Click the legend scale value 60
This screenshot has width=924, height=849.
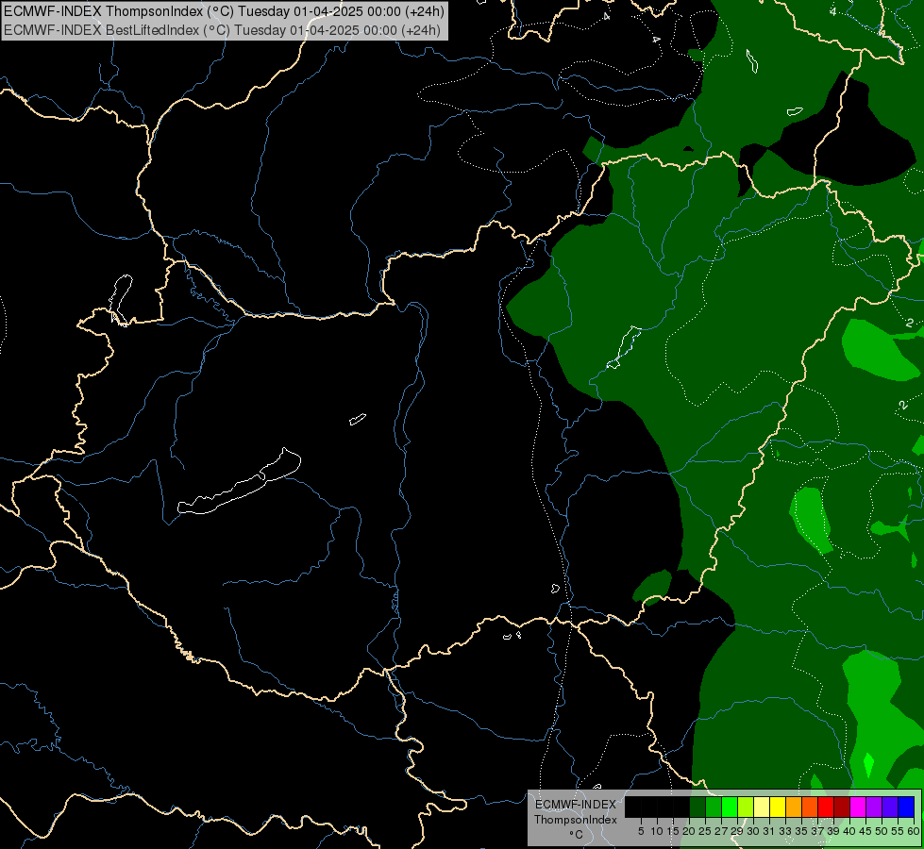pyautogui.click(x=913, y=831)
